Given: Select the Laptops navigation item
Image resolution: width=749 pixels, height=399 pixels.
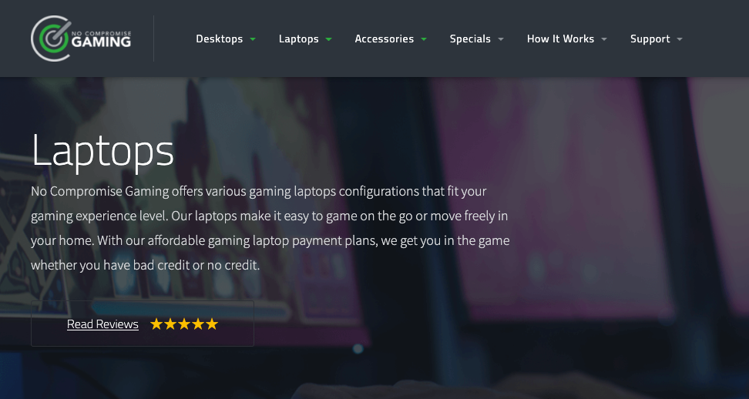Looking at the screenshot, I should pos(298,39).
